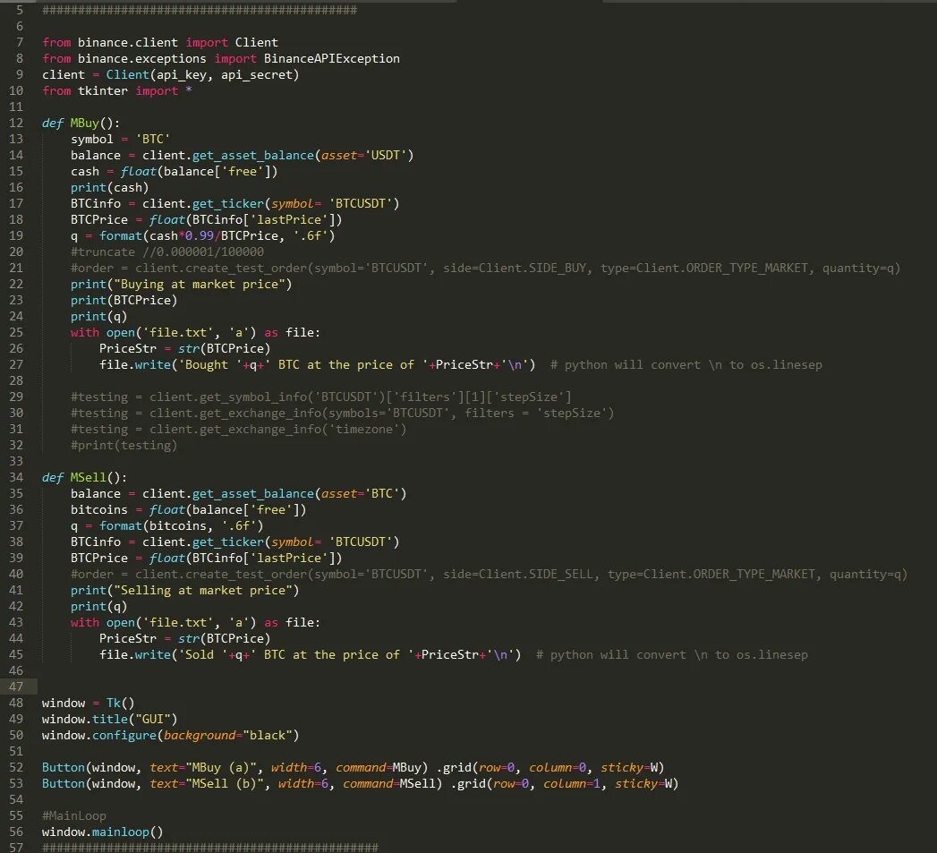
Task: Click 'from tkinter import *' line
Action: click(117, 91)
